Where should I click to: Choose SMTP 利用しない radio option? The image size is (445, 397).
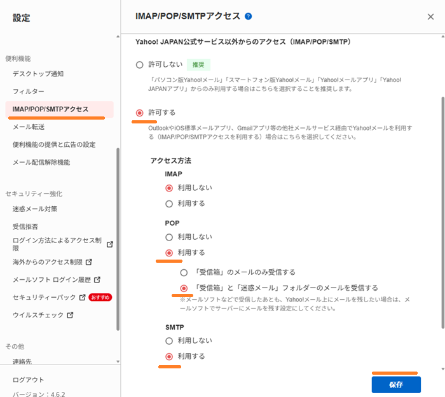(x=169, y=340)
